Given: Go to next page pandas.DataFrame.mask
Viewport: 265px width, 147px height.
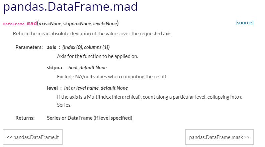Looking at the screenshot, I should 219,137.
